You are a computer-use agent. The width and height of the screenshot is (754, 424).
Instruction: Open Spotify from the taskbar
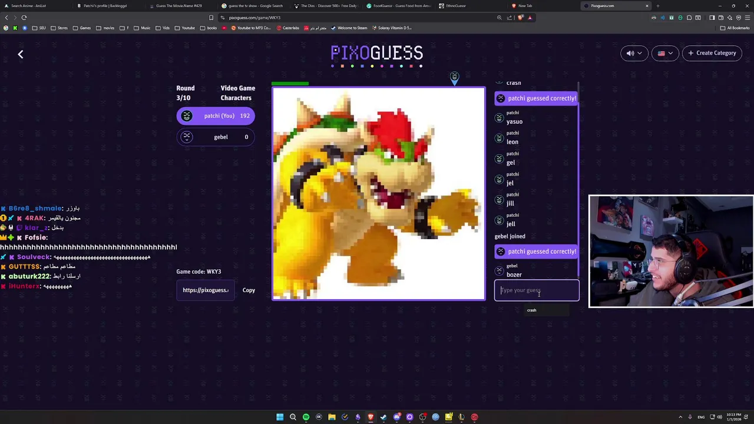point(306,417)
